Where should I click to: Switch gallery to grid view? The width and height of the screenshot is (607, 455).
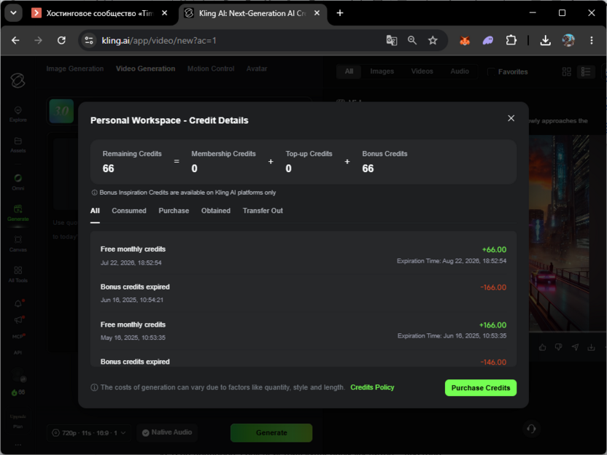[x=566, y=71]
